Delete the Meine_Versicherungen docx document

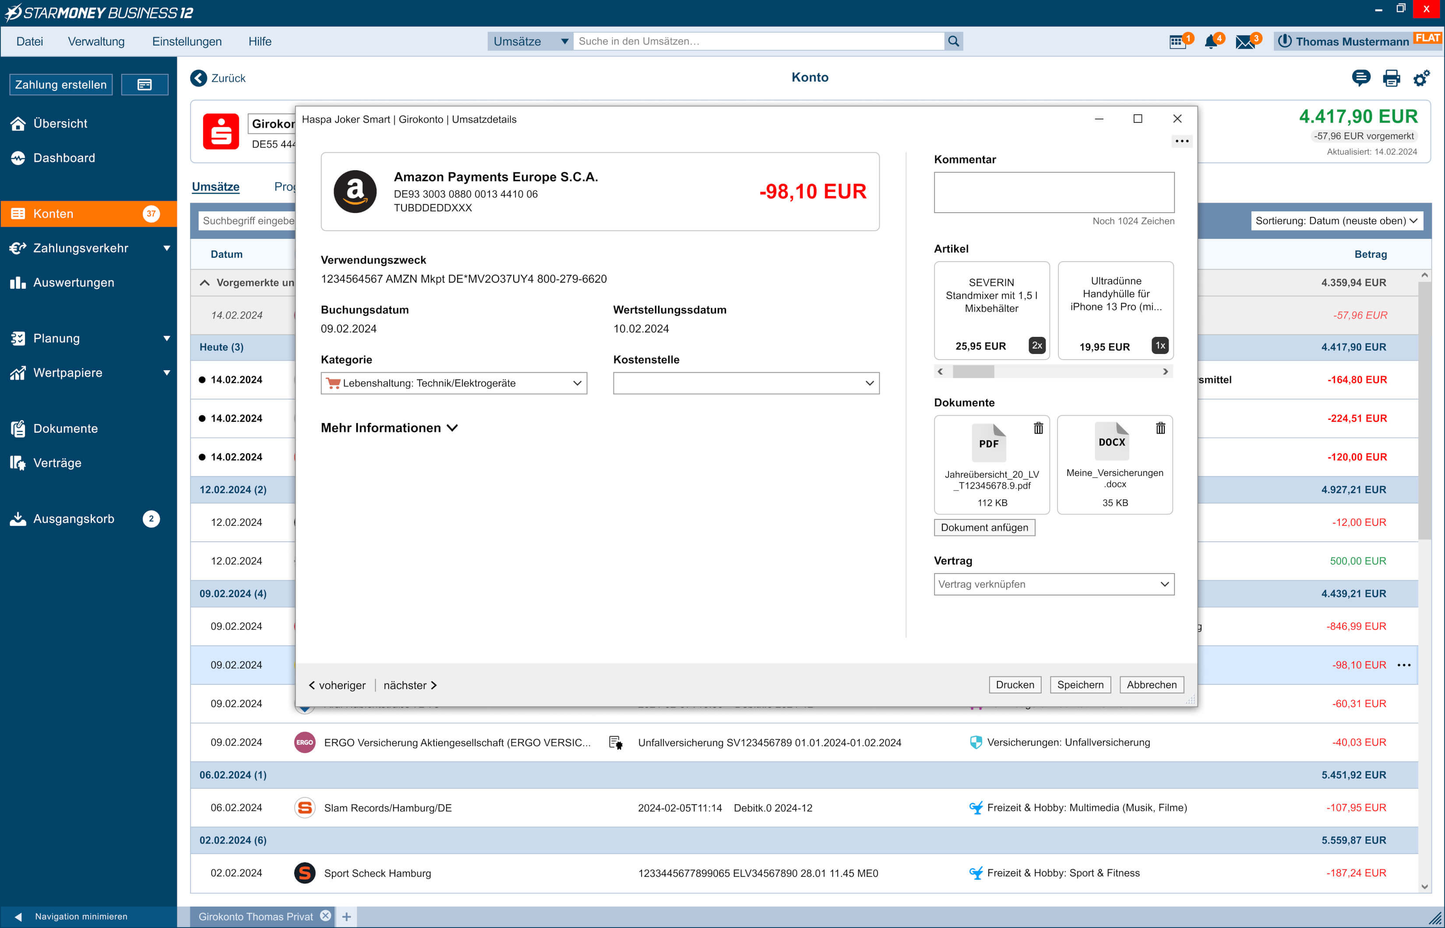coord(1160,428)
